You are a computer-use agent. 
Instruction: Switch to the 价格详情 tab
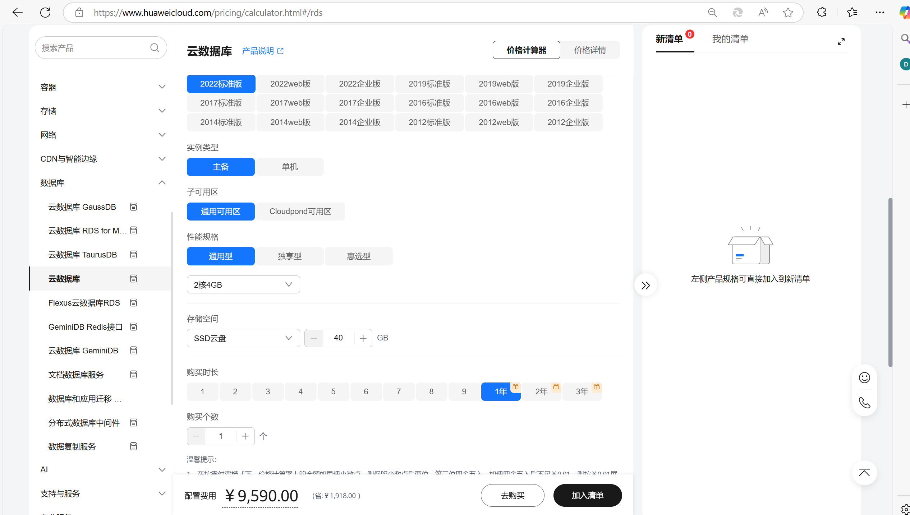coord(590,50)
